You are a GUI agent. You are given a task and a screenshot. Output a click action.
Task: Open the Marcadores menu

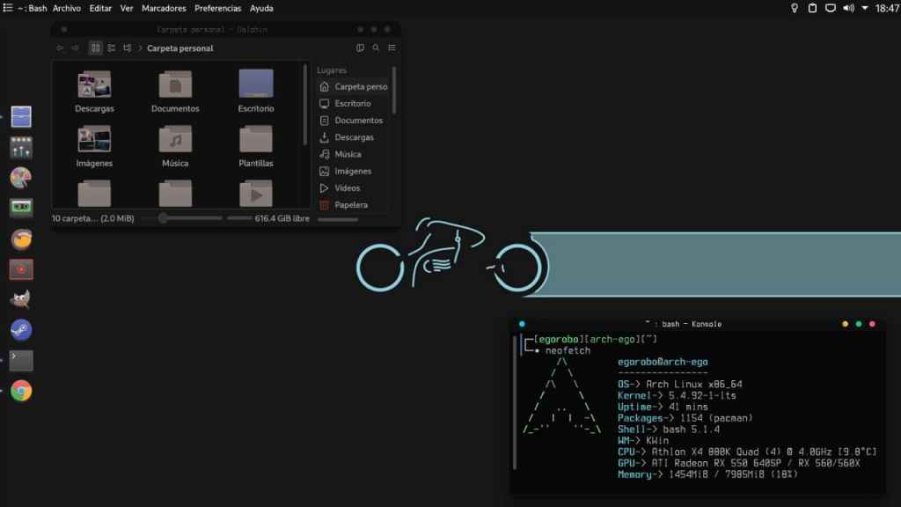[164, 8]
